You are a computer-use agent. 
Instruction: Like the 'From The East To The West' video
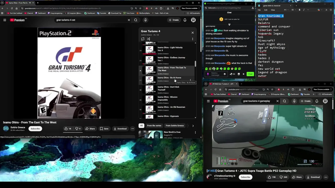tap(68, 129)
